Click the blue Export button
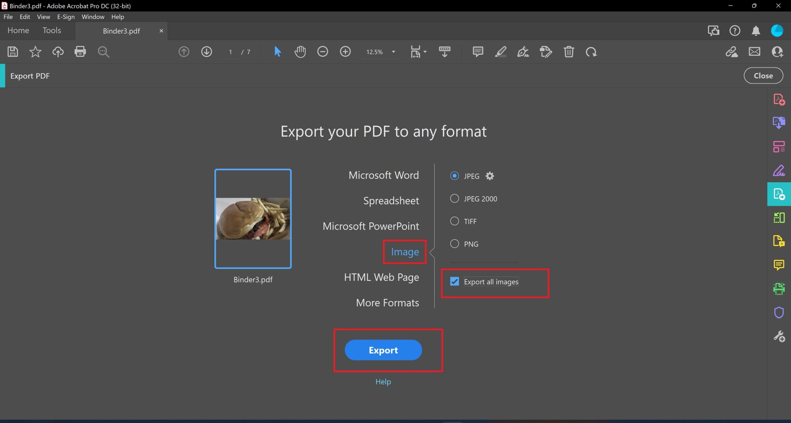The height and width of the screenshot is (423, 791). (x=383, y=350)
